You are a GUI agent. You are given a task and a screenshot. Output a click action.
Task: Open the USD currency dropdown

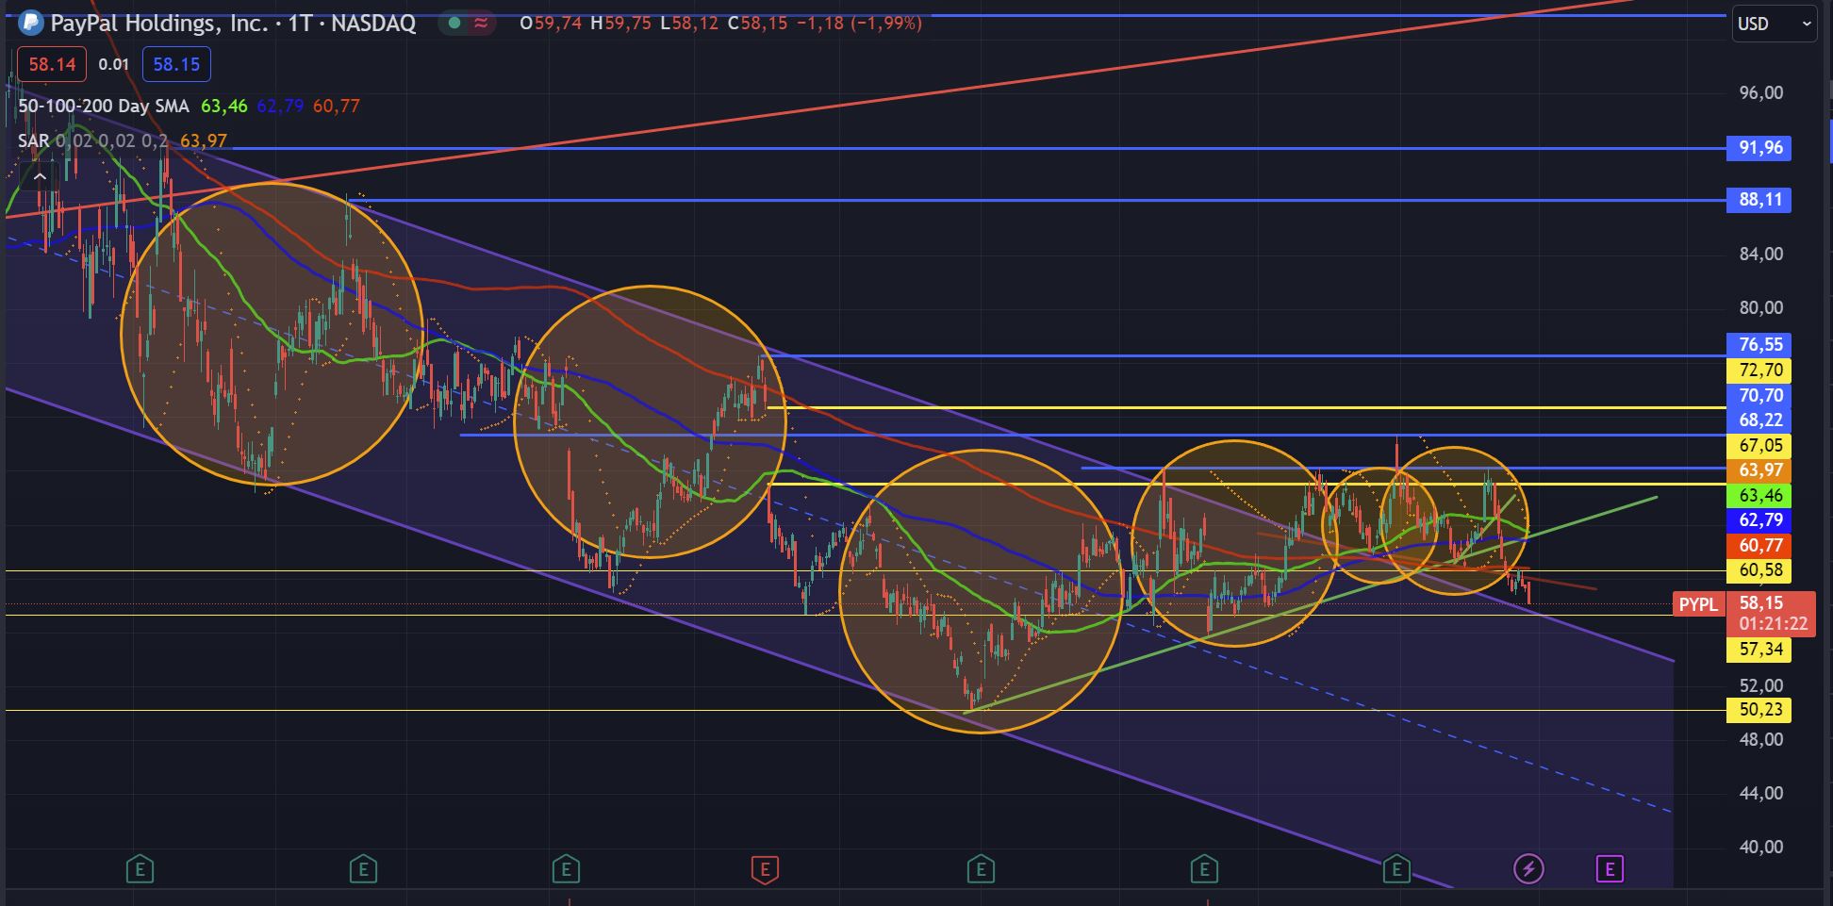pos(1774,24)
